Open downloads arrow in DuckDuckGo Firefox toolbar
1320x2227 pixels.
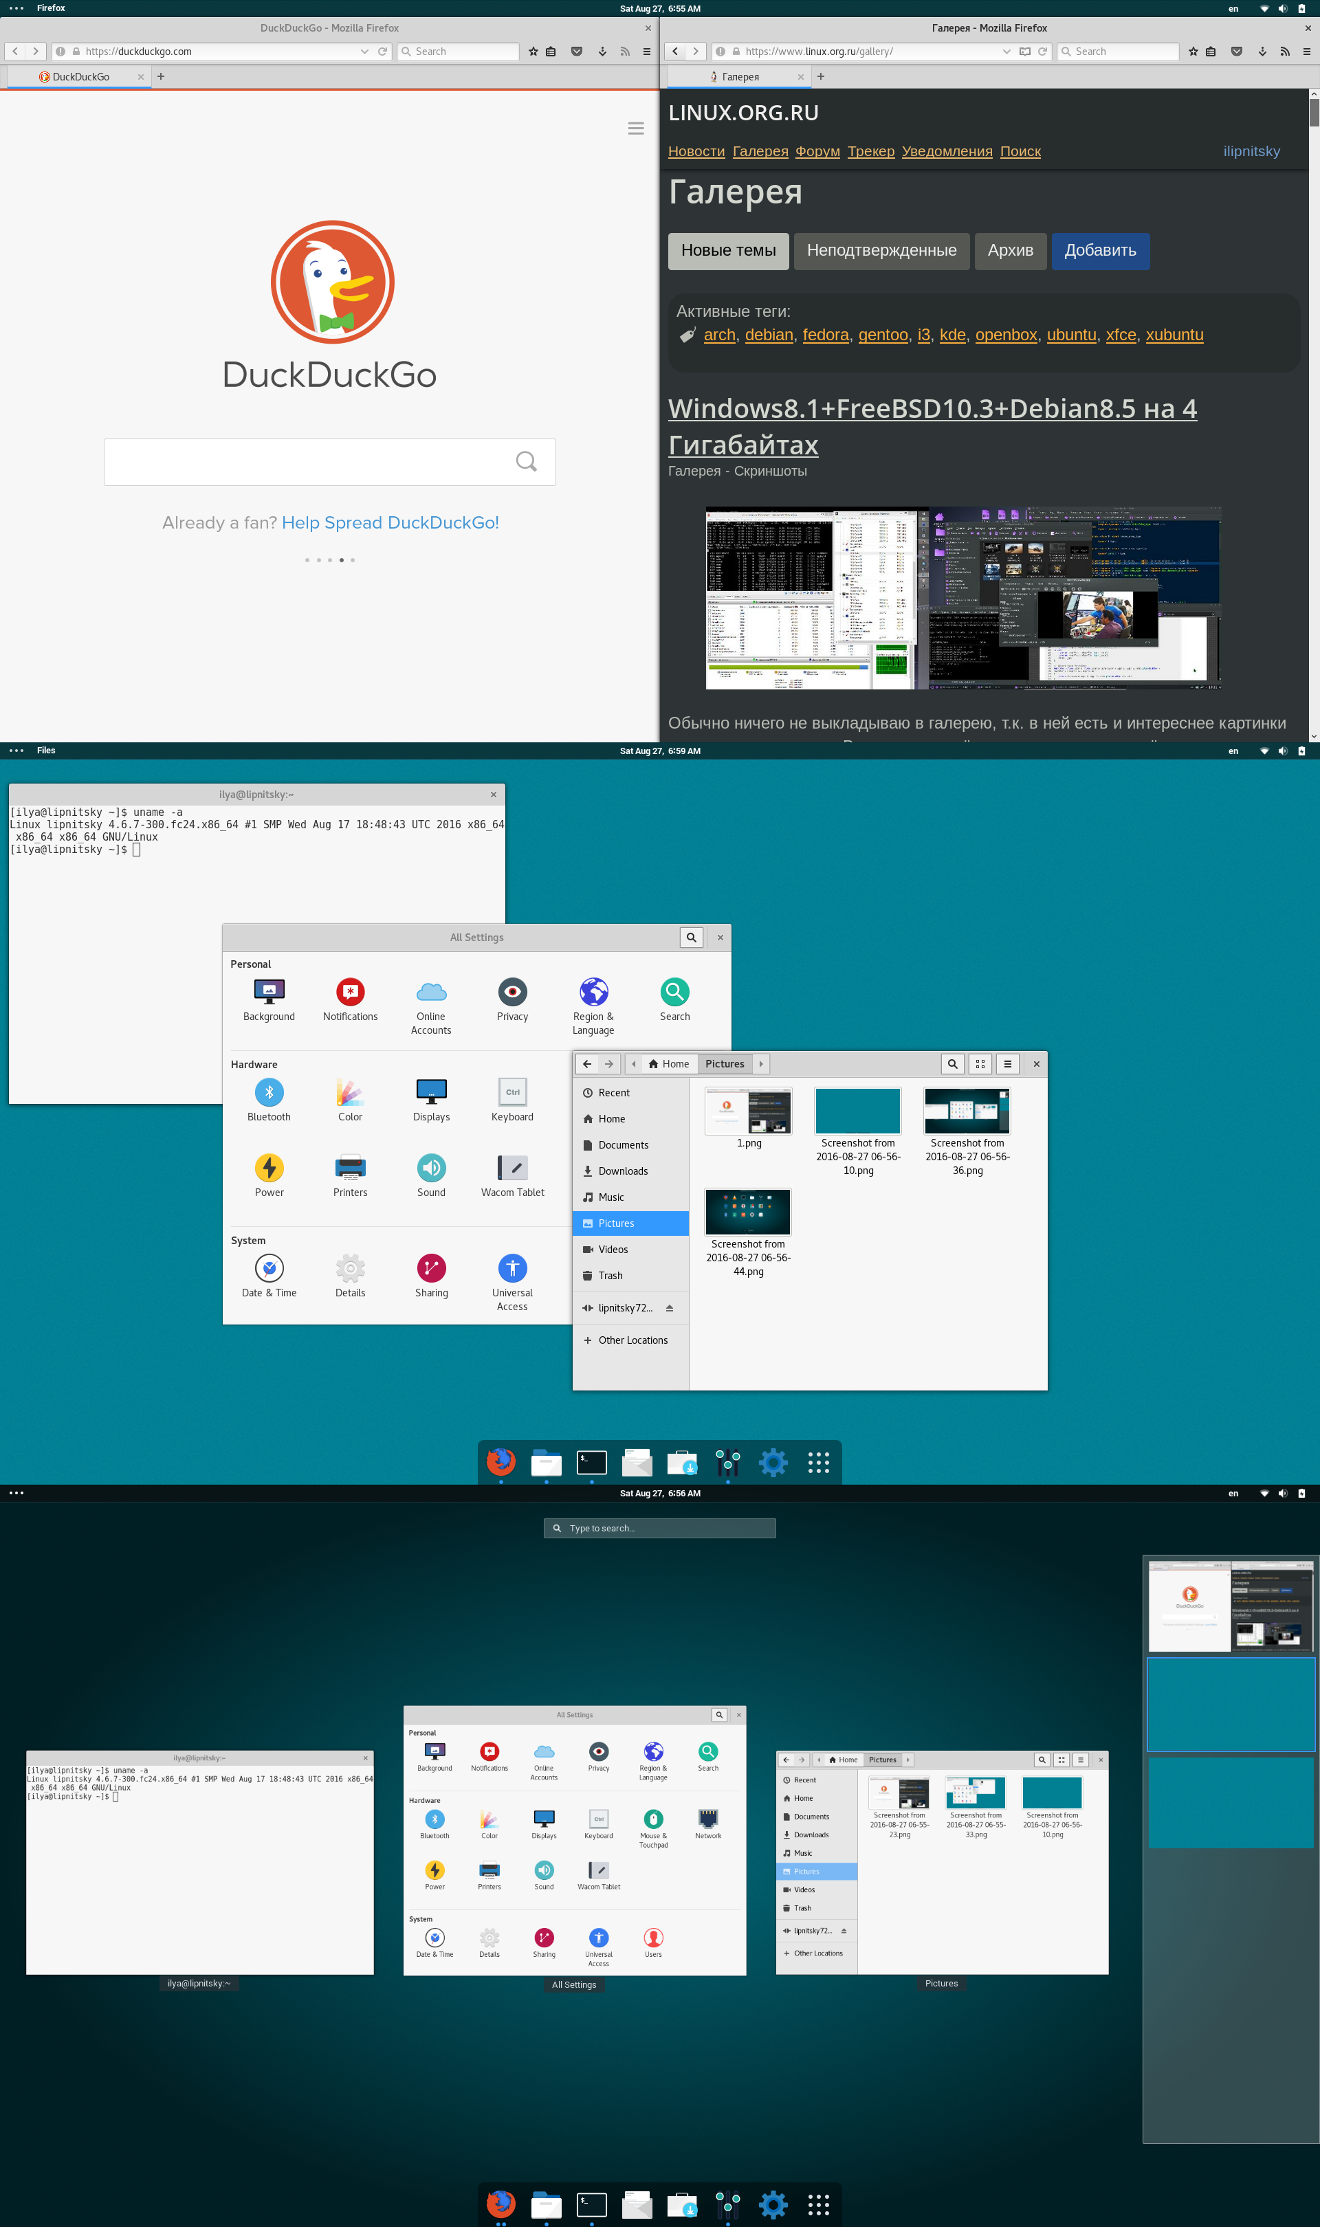[x=602, y=52]
